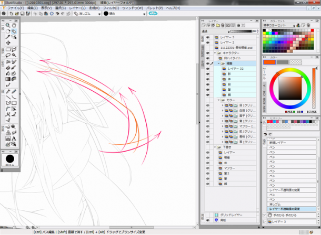Image resolution: width=321 pixels, height=235 pixels.
Task: Select the rectangular marquee selection tool
Action: 8,49
